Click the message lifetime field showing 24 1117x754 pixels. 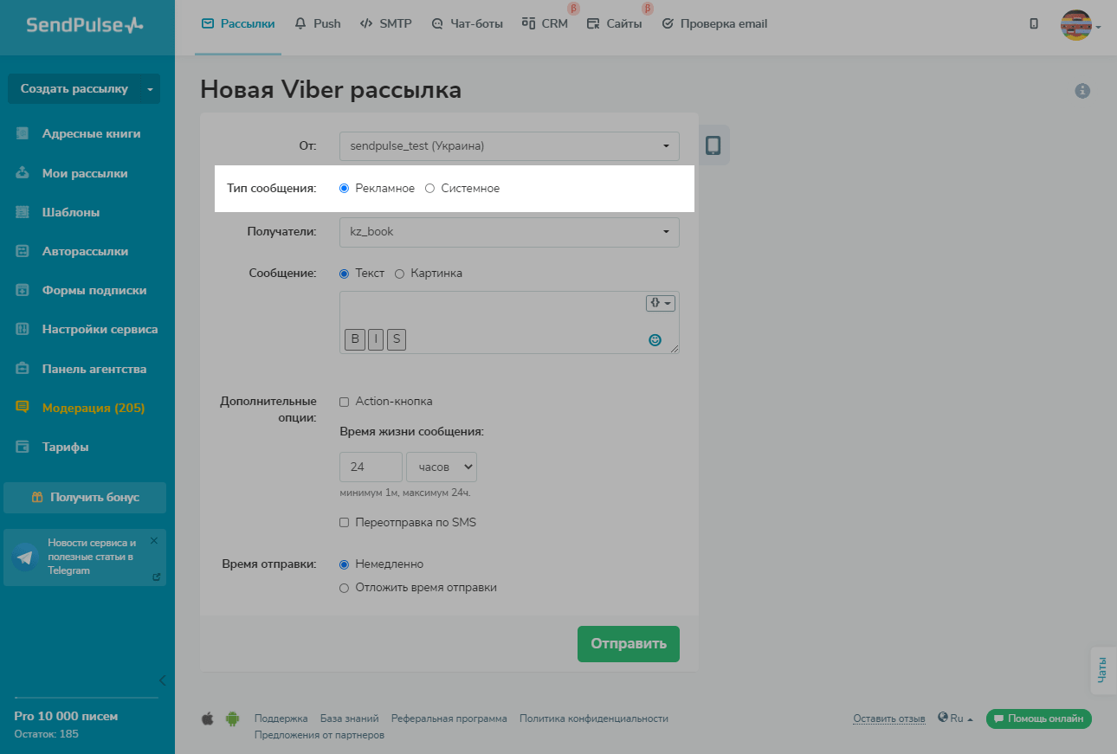pos(371,467)
